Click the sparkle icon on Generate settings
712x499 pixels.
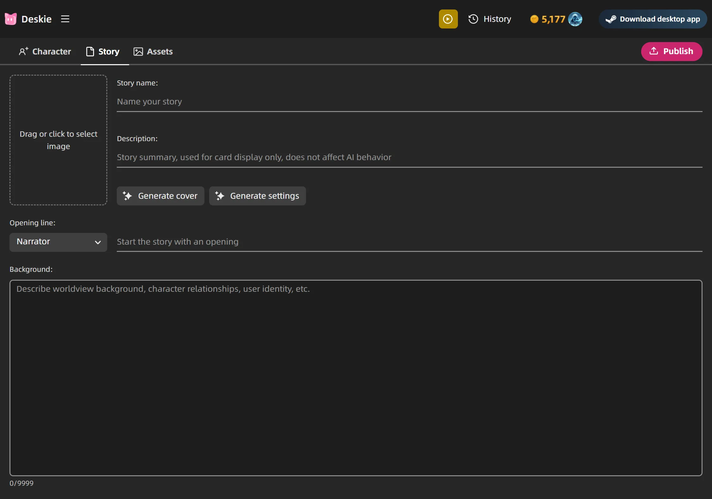[220, 196]
